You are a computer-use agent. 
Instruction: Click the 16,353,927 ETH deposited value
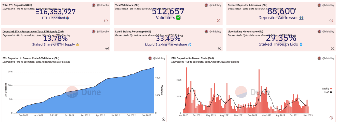[55, 11]
